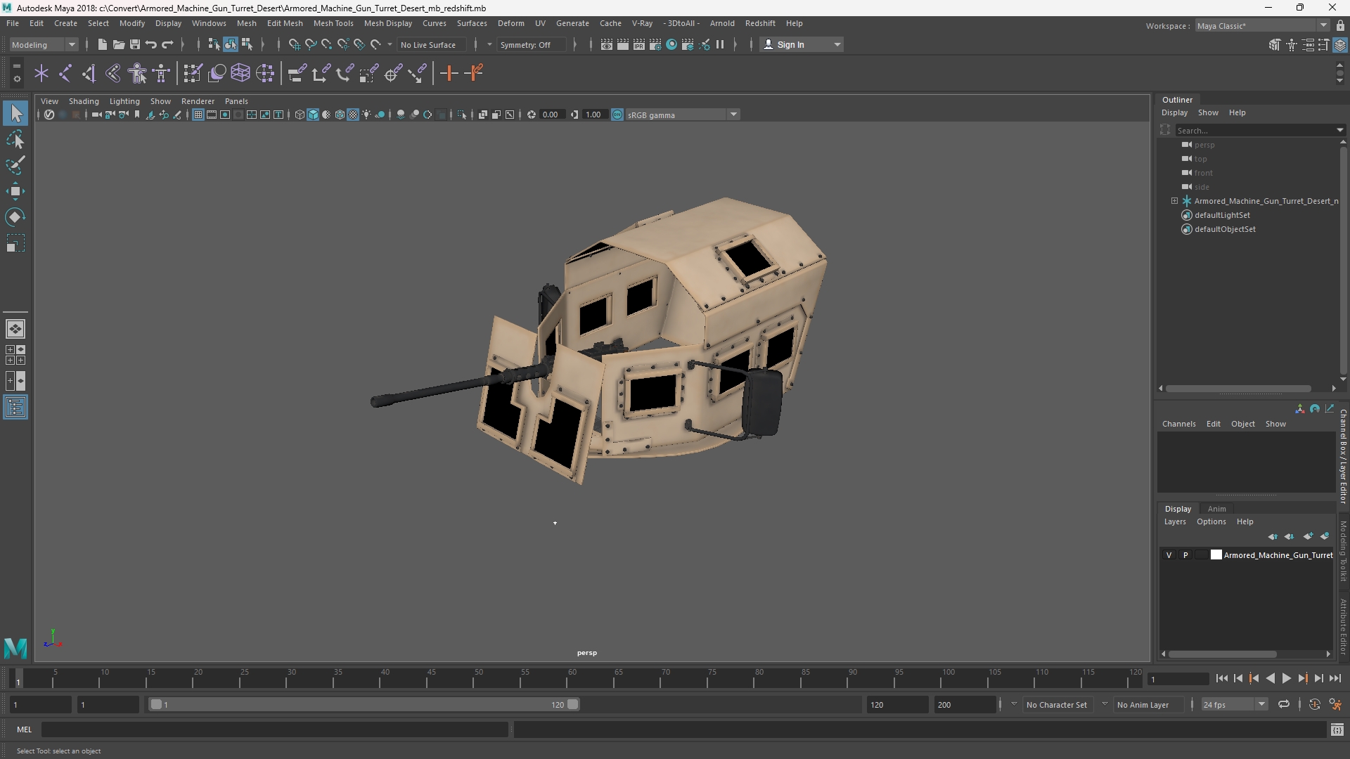Open the Sign In dropdown
The height and width of the screenshot is (759, 1350).
pyautogui.click(x=802, y=44)
